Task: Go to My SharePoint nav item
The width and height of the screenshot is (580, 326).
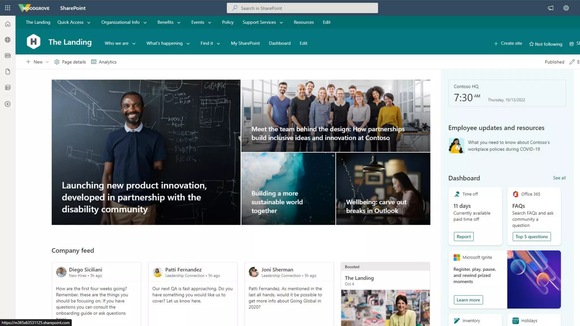Action: 245,43
